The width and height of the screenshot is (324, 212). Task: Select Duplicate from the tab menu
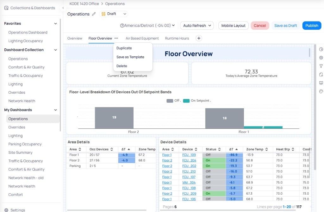124,48
